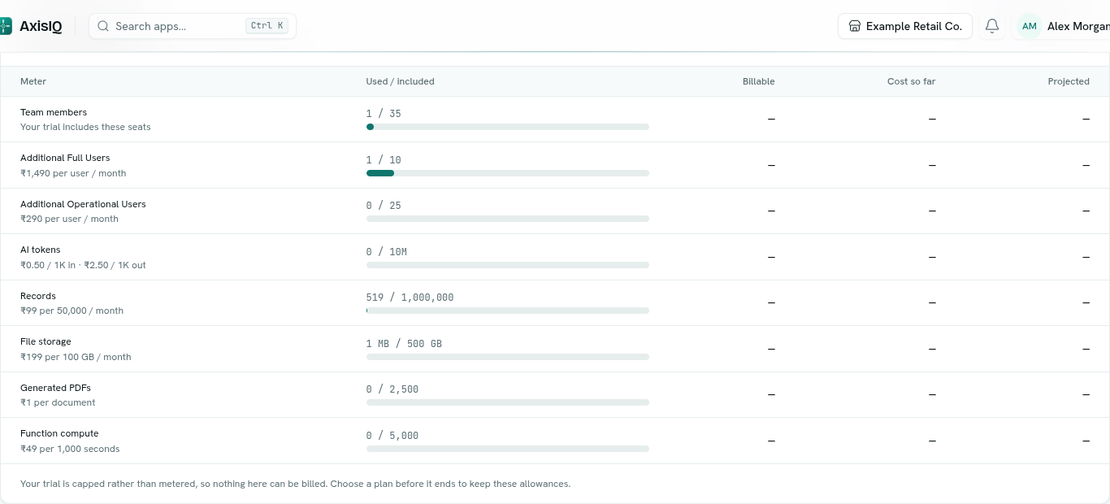The width and height of the screenshot is (1110, 504).
Task: Select the File storage meter name
Action: tap(46, 341)
